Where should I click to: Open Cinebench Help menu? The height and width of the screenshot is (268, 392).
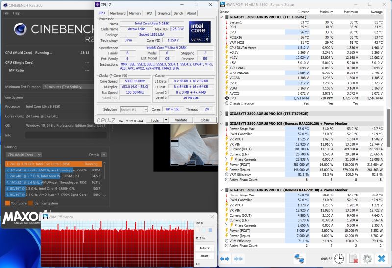(17, 13)
